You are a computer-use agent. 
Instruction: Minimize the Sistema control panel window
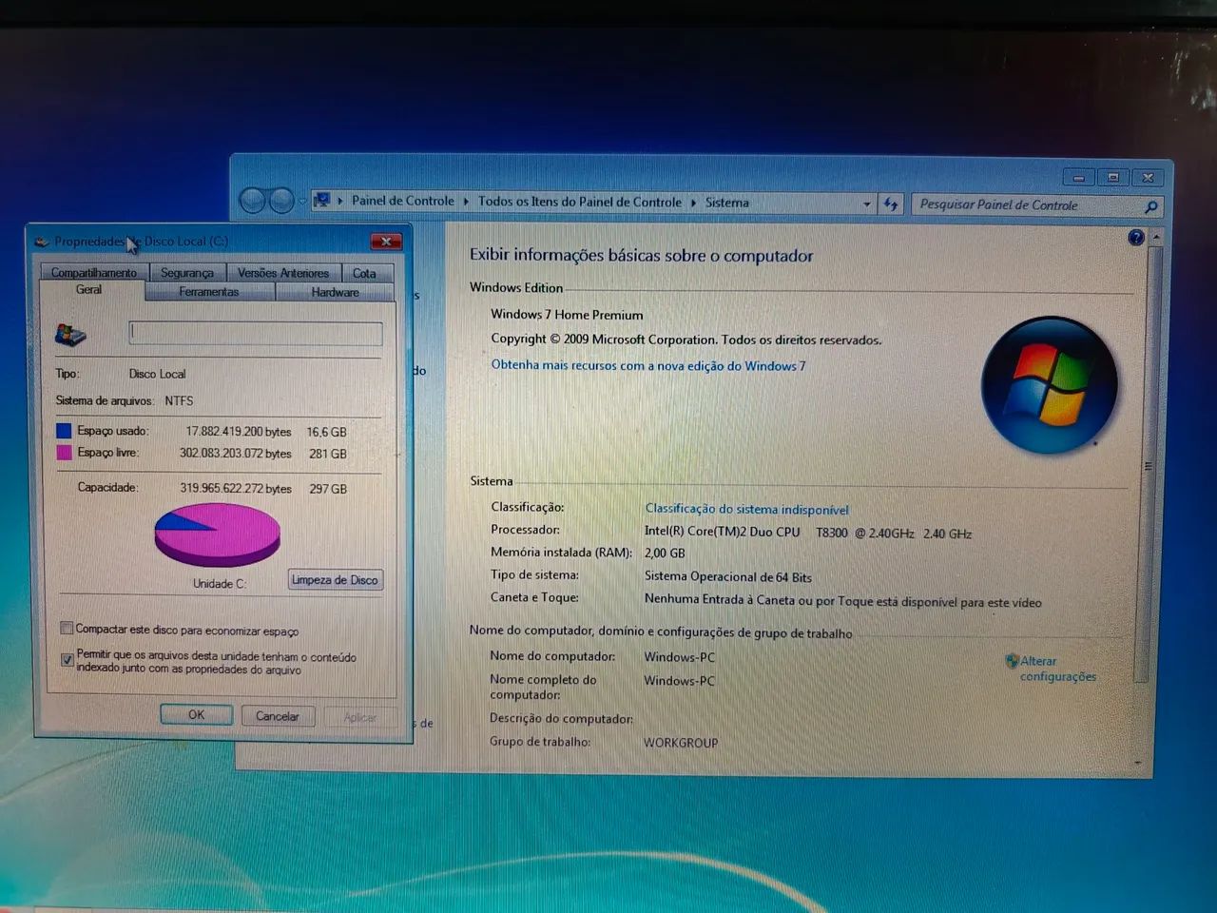coord(1078,178)
